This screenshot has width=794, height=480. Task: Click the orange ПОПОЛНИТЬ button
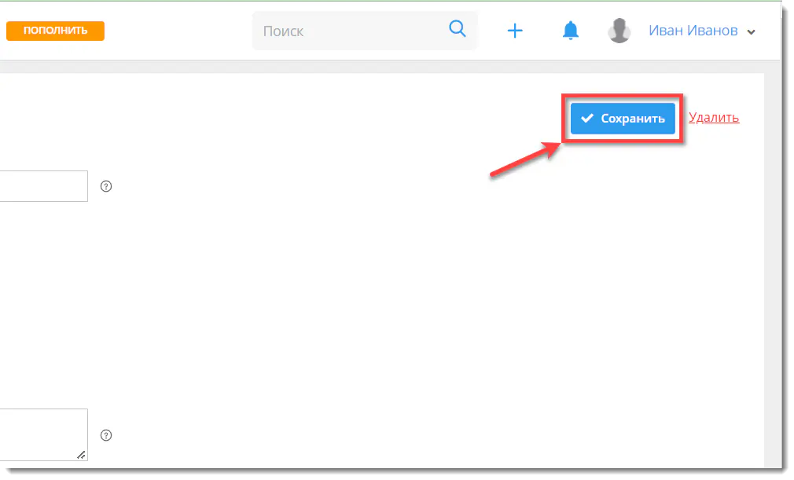pyautogui.click(x=55, y=31)
